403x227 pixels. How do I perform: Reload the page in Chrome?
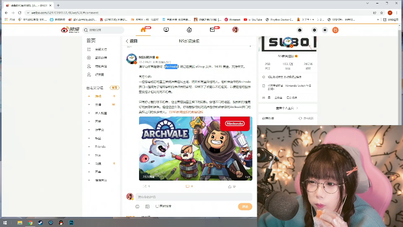[20, 13]
